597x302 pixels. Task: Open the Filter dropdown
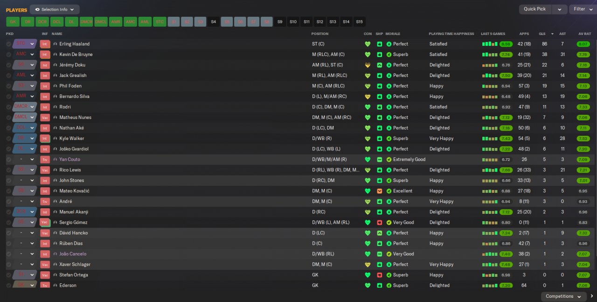point(583,9)
